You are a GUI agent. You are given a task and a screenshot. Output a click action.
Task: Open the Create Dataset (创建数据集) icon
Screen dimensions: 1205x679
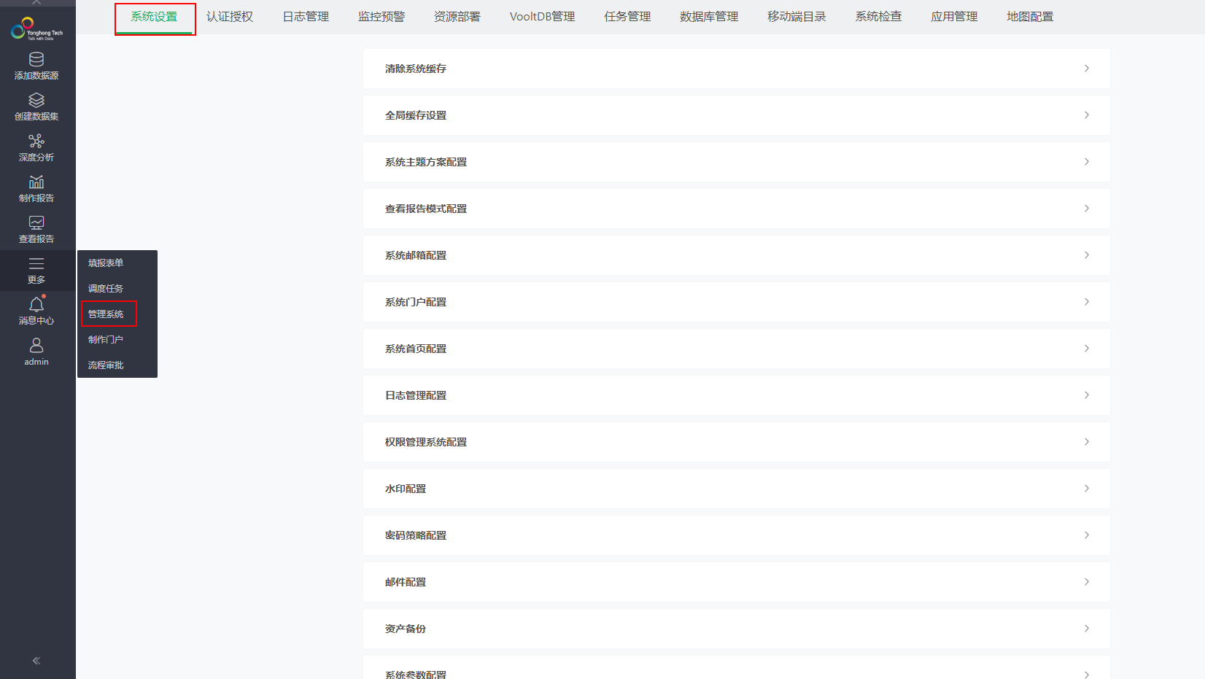coord(36,101)
